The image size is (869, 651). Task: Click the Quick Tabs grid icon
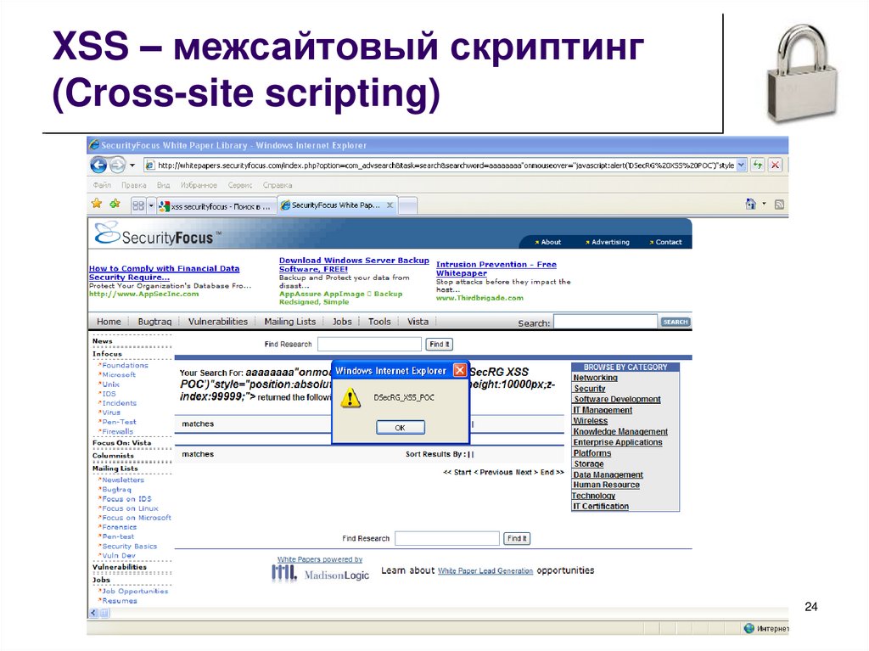[138, 205]
